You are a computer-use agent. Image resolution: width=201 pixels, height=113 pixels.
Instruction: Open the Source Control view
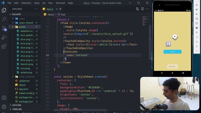pyautogui.click(x=4, y=28)
